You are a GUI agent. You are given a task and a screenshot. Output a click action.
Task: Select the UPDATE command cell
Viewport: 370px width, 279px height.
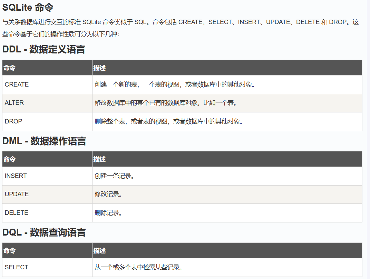pyautogui.click(x=17, y=194)
